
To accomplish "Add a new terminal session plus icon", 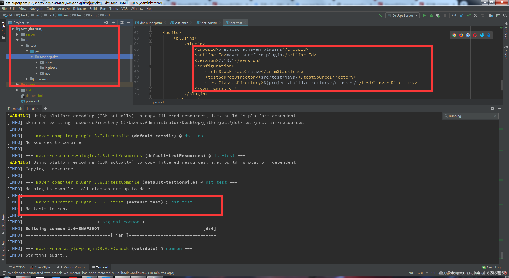I will [x=46, y=108].
